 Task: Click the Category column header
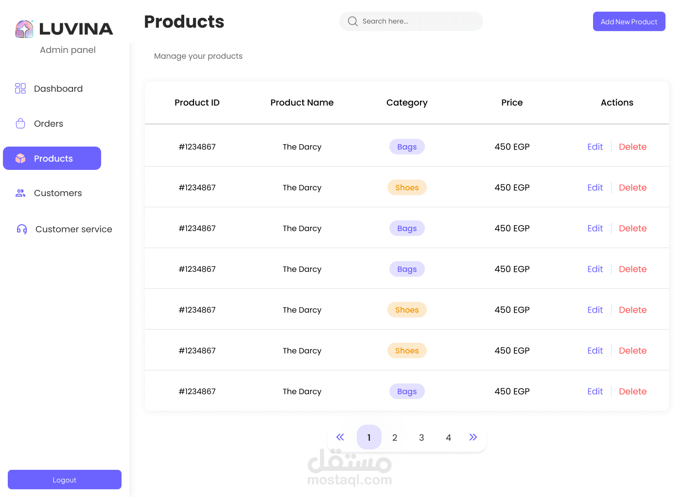[x=407, y=102]
